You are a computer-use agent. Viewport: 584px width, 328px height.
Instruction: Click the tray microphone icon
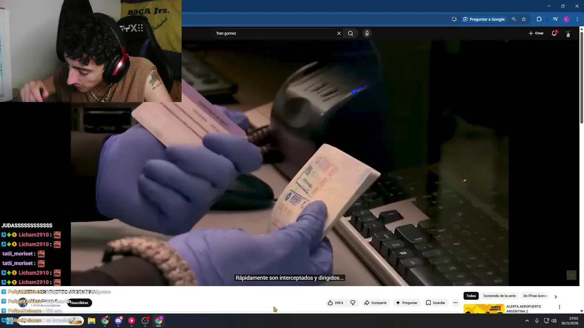(537, 321)
